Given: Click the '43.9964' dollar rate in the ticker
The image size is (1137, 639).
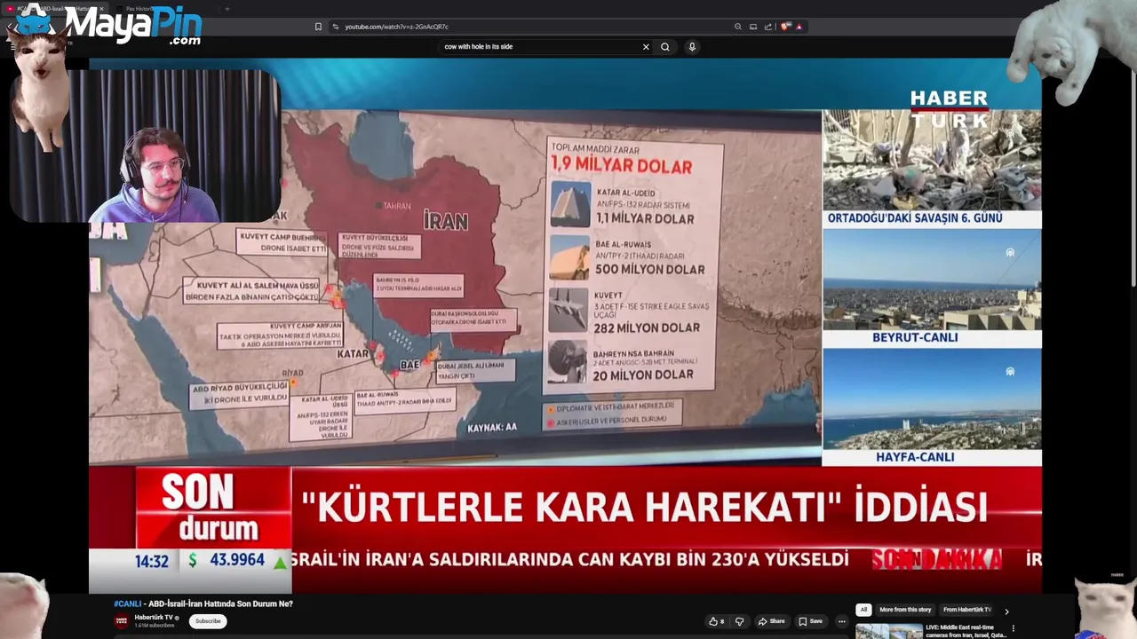Looking at the screenshot, I should pos(237,560).
